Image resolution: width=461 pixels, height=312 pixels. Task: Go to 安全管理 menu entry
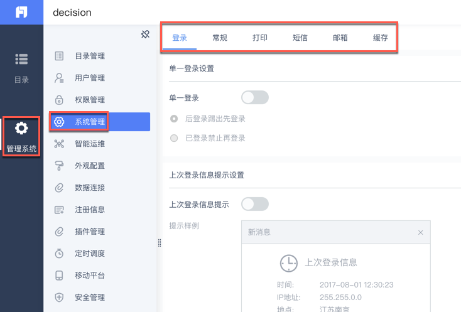click(90, 298)
